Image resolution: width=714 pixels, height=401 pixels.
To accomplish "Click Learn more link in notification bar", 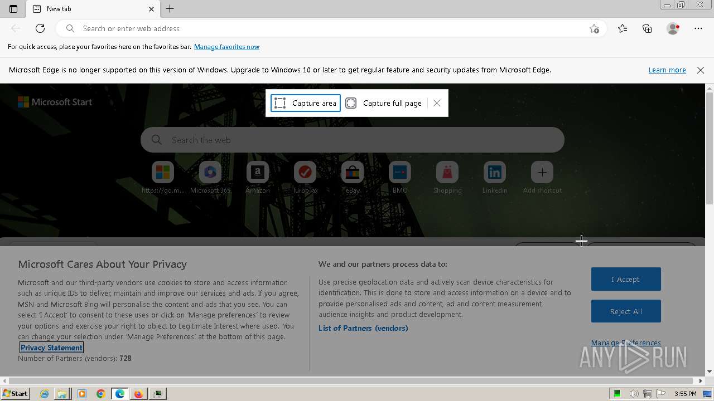I will pyautogui.click(x=667, y=70).
